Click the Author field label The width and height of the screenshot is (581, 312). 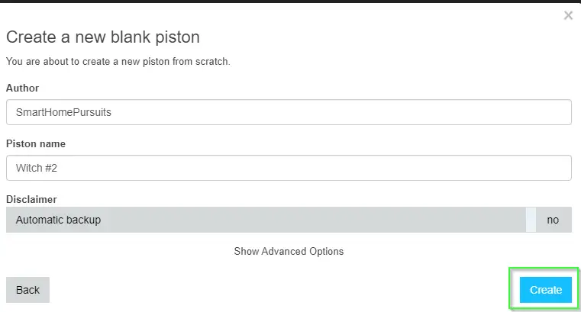click(22, 88)
